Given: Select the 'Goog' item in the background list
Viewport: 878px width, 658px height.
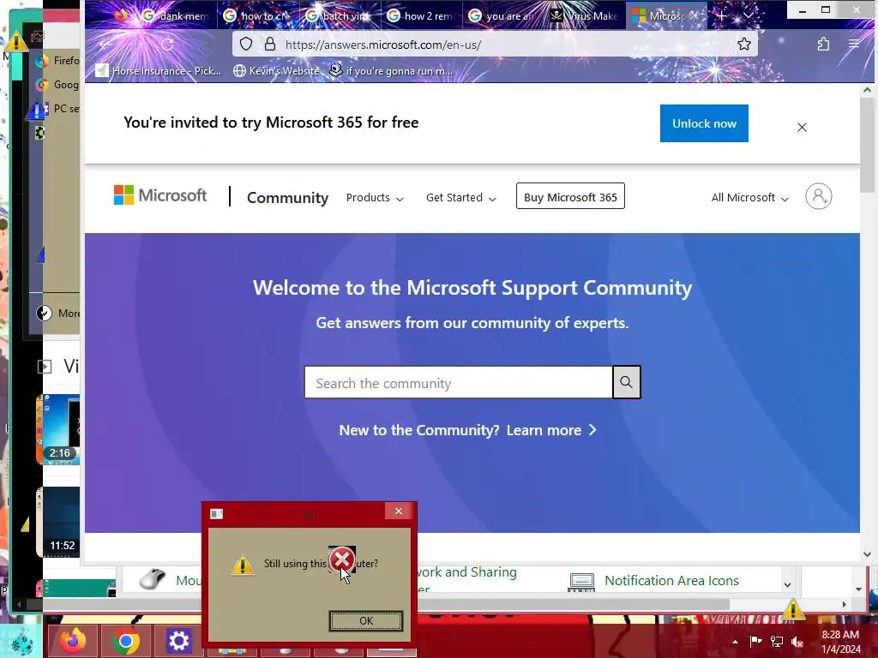Looking at the screenshot, I should [x=57, y=85].
